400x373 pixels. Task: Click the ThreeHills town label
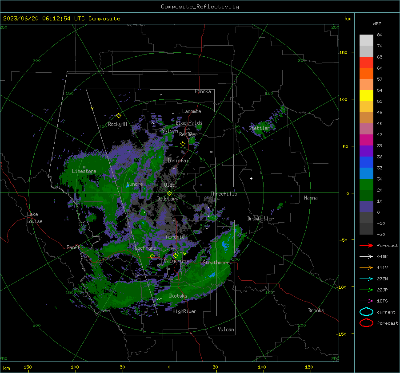pos(224,194)
